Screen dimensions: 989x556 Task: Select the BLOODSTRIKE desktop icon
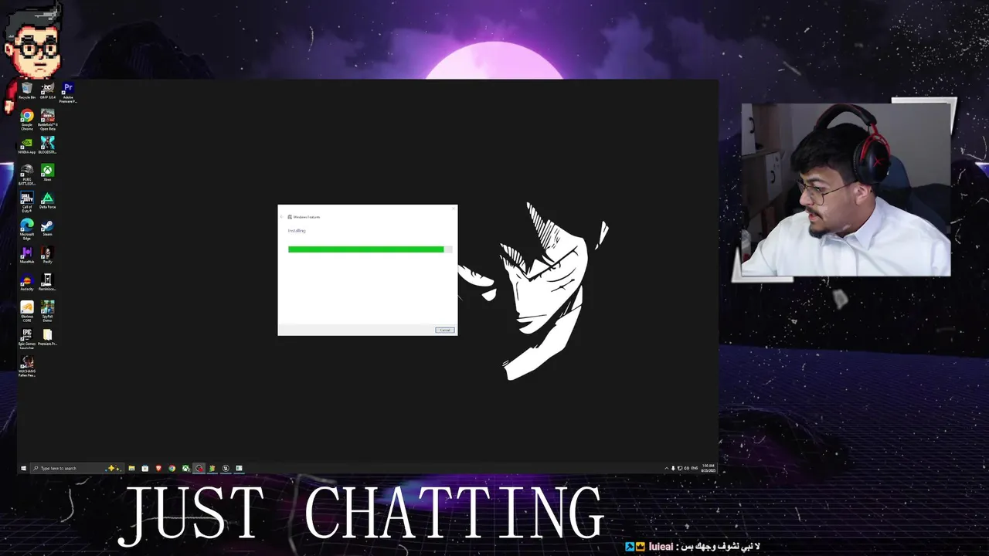[x=48, y=146]
